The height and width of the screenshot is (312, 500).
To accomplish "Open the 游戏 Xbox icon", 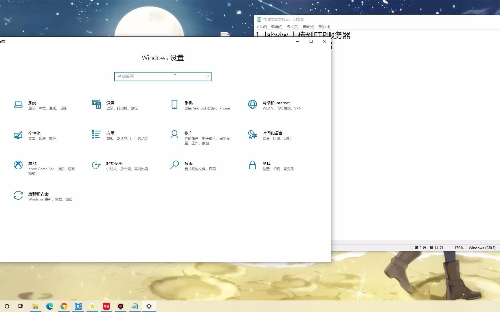I will tap(18, 165).
